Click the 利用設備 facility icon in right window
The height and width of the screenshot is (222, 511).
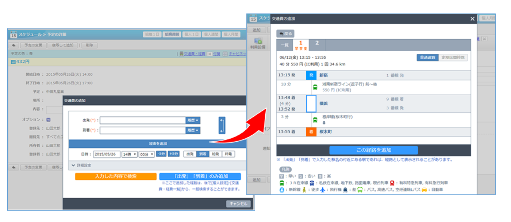[x=258, y=41]
